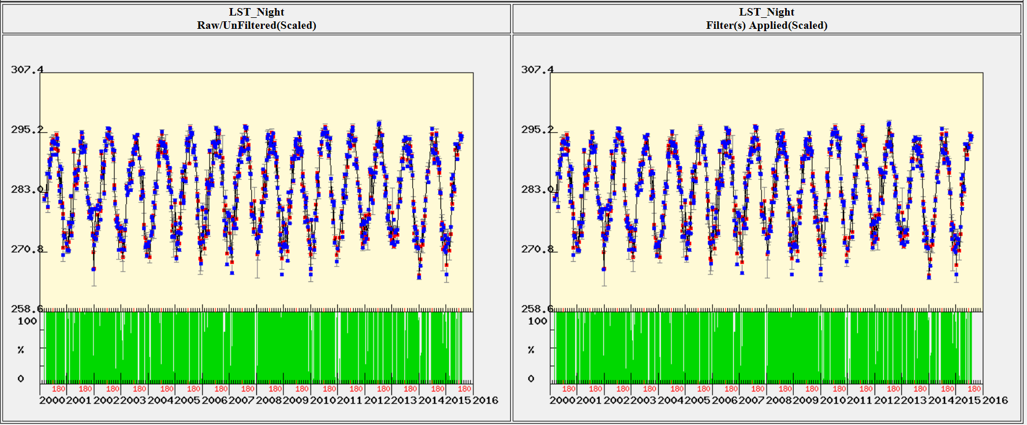
Task: Select year 2014 on the Raw chart axis
Action: 431,400
